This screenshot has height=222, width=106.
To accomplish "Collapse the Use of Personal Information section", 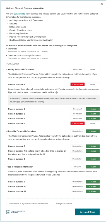I will click(20, 167).
